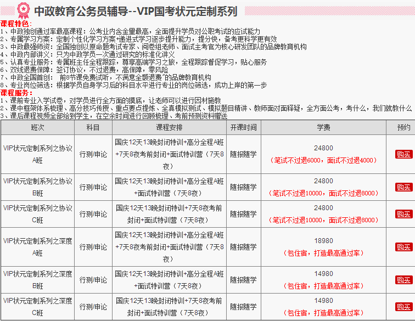Screen dimensions: 415x321
Task: Click refund note in 协议C班 row
Action: click(x=323, y=220)
